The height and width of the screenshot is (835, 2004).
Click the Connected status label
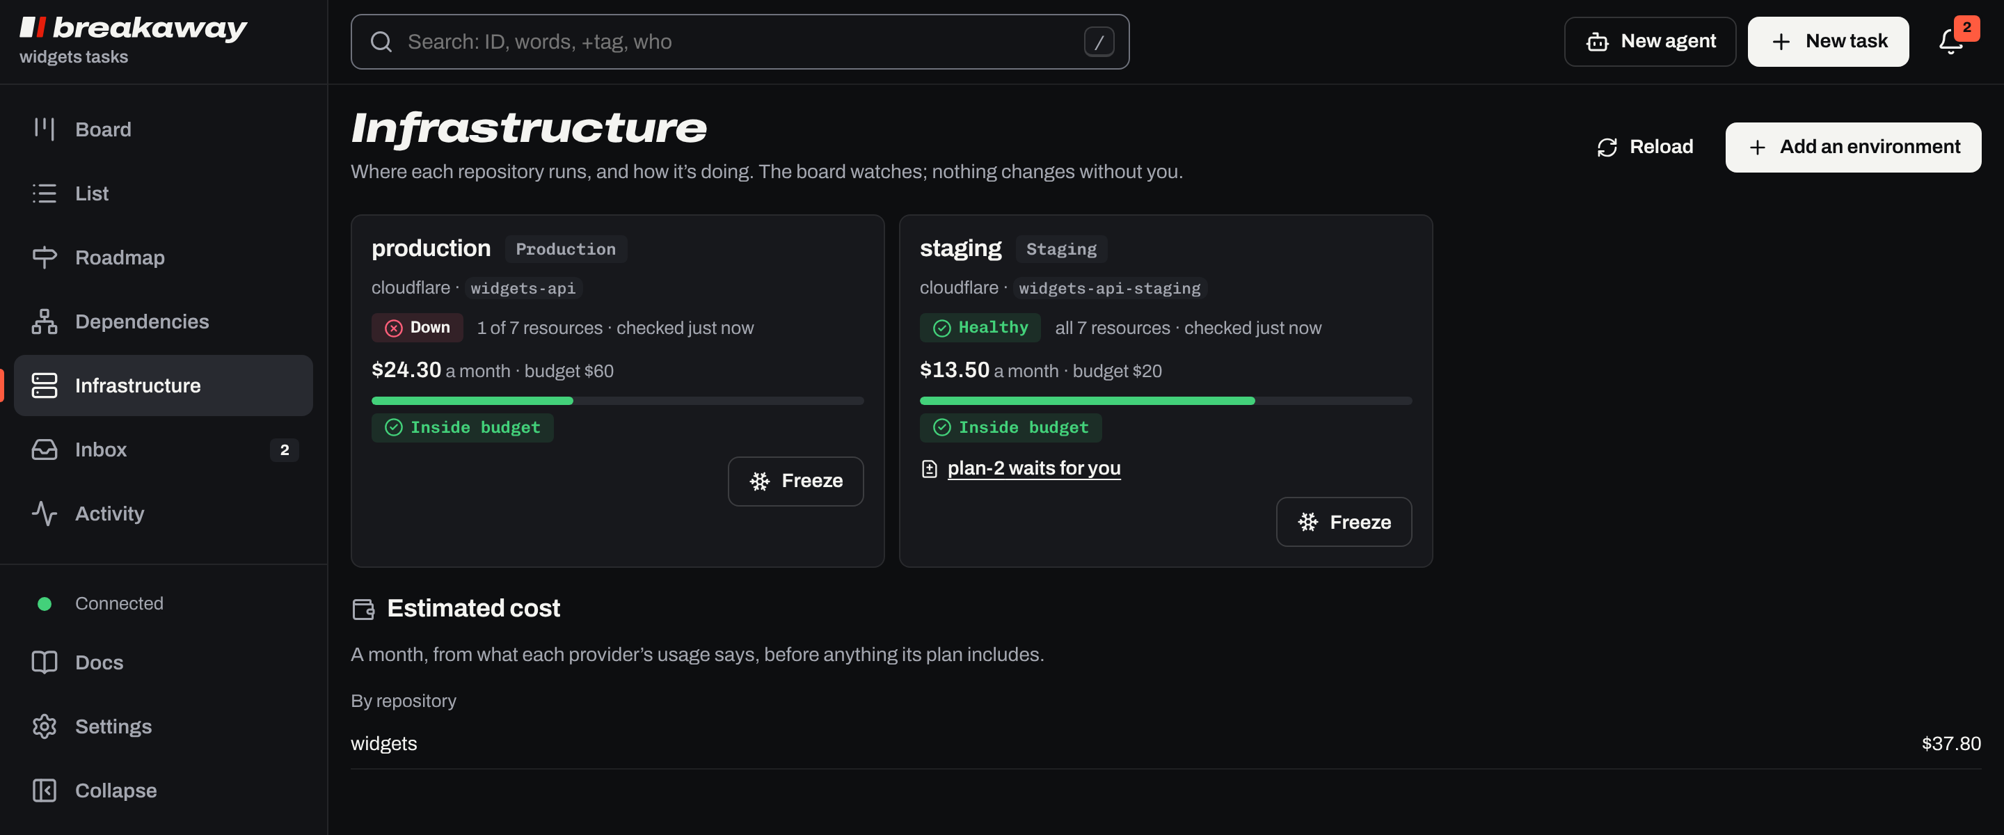(x=119, y=604)
